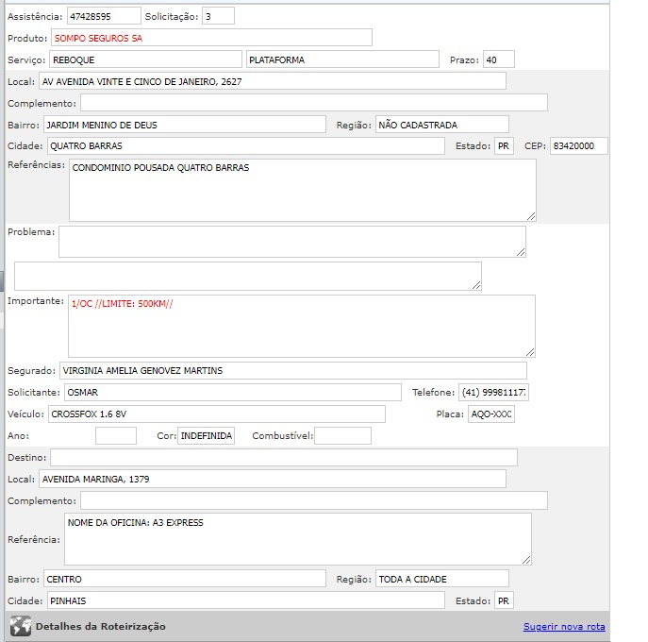Click the empty Ano field
Image resolution: width=648 pixels, height=642 pixels.
(116, 435)
